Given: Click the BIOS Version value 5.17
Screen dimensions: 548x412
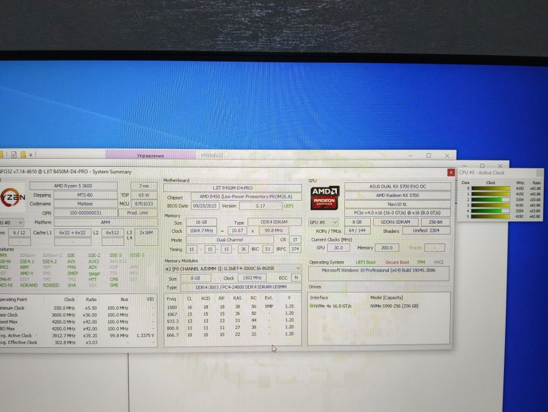Looking at the screenshot, I should [260, 206].
